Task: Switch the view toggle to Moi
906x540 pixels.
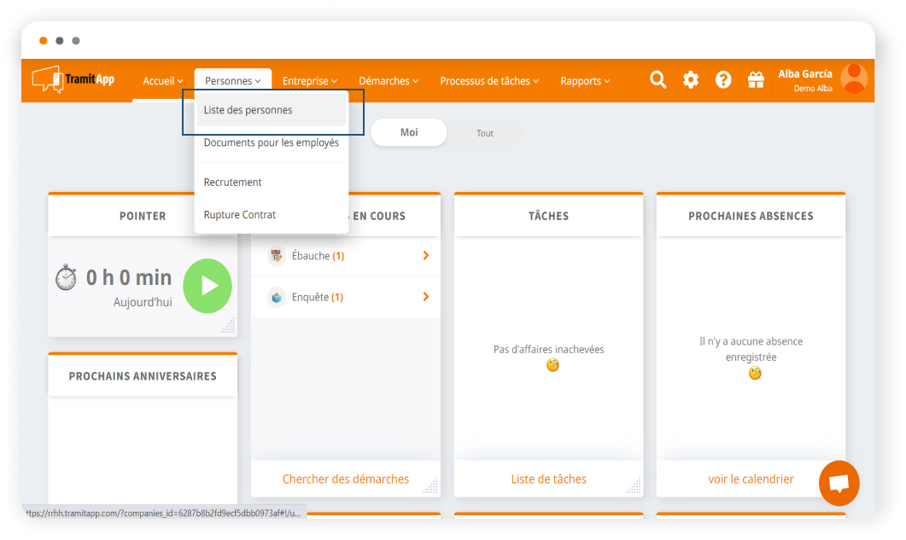Action: click(409, 132)
